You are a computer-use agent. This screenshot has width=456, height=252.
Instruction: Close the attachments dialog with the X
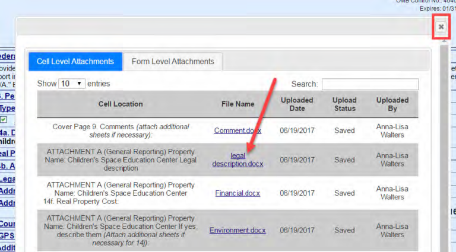point(441,27)
